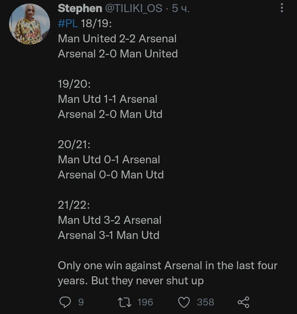The height and width of the screenshot is (314, 297).
Task: Click the tweet timestamp "5 ч."
Action: click(x=180, y=9)
